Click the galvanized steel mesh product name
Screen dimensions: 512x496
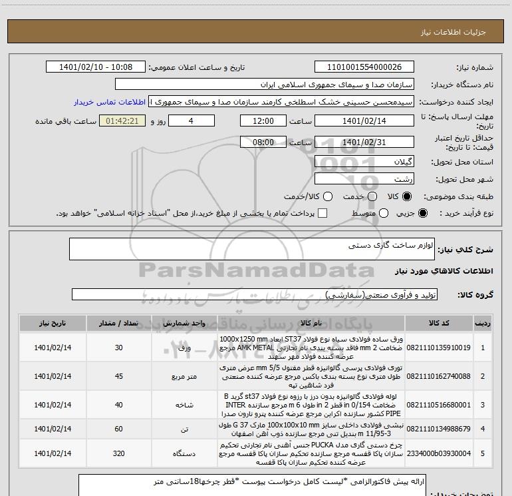point(311,376)
